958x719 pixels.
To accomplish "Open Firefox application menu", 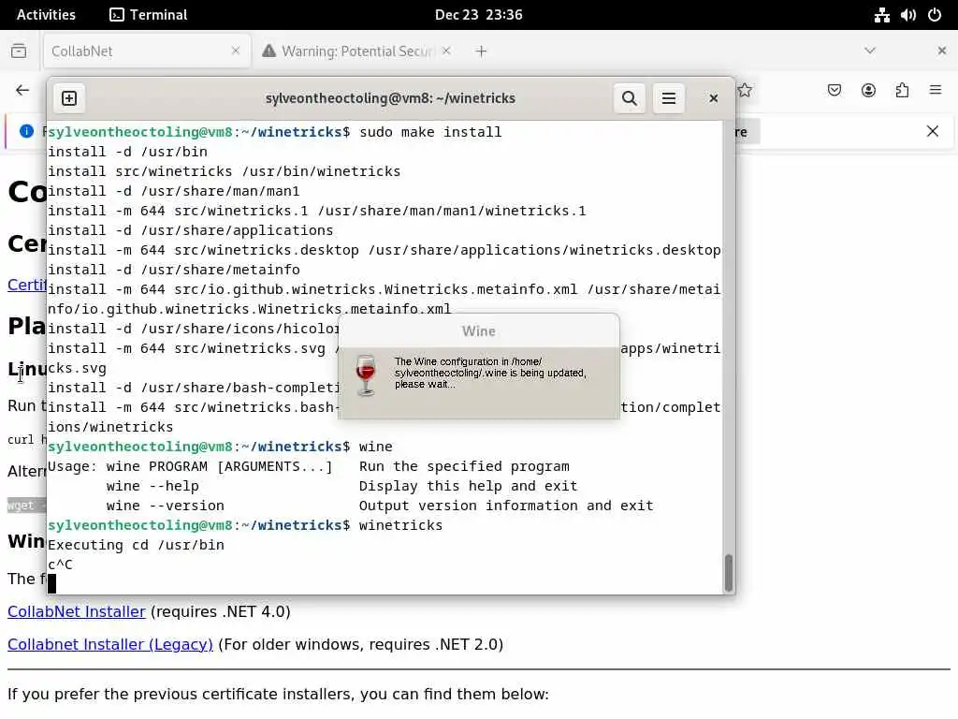I will 936,91.
